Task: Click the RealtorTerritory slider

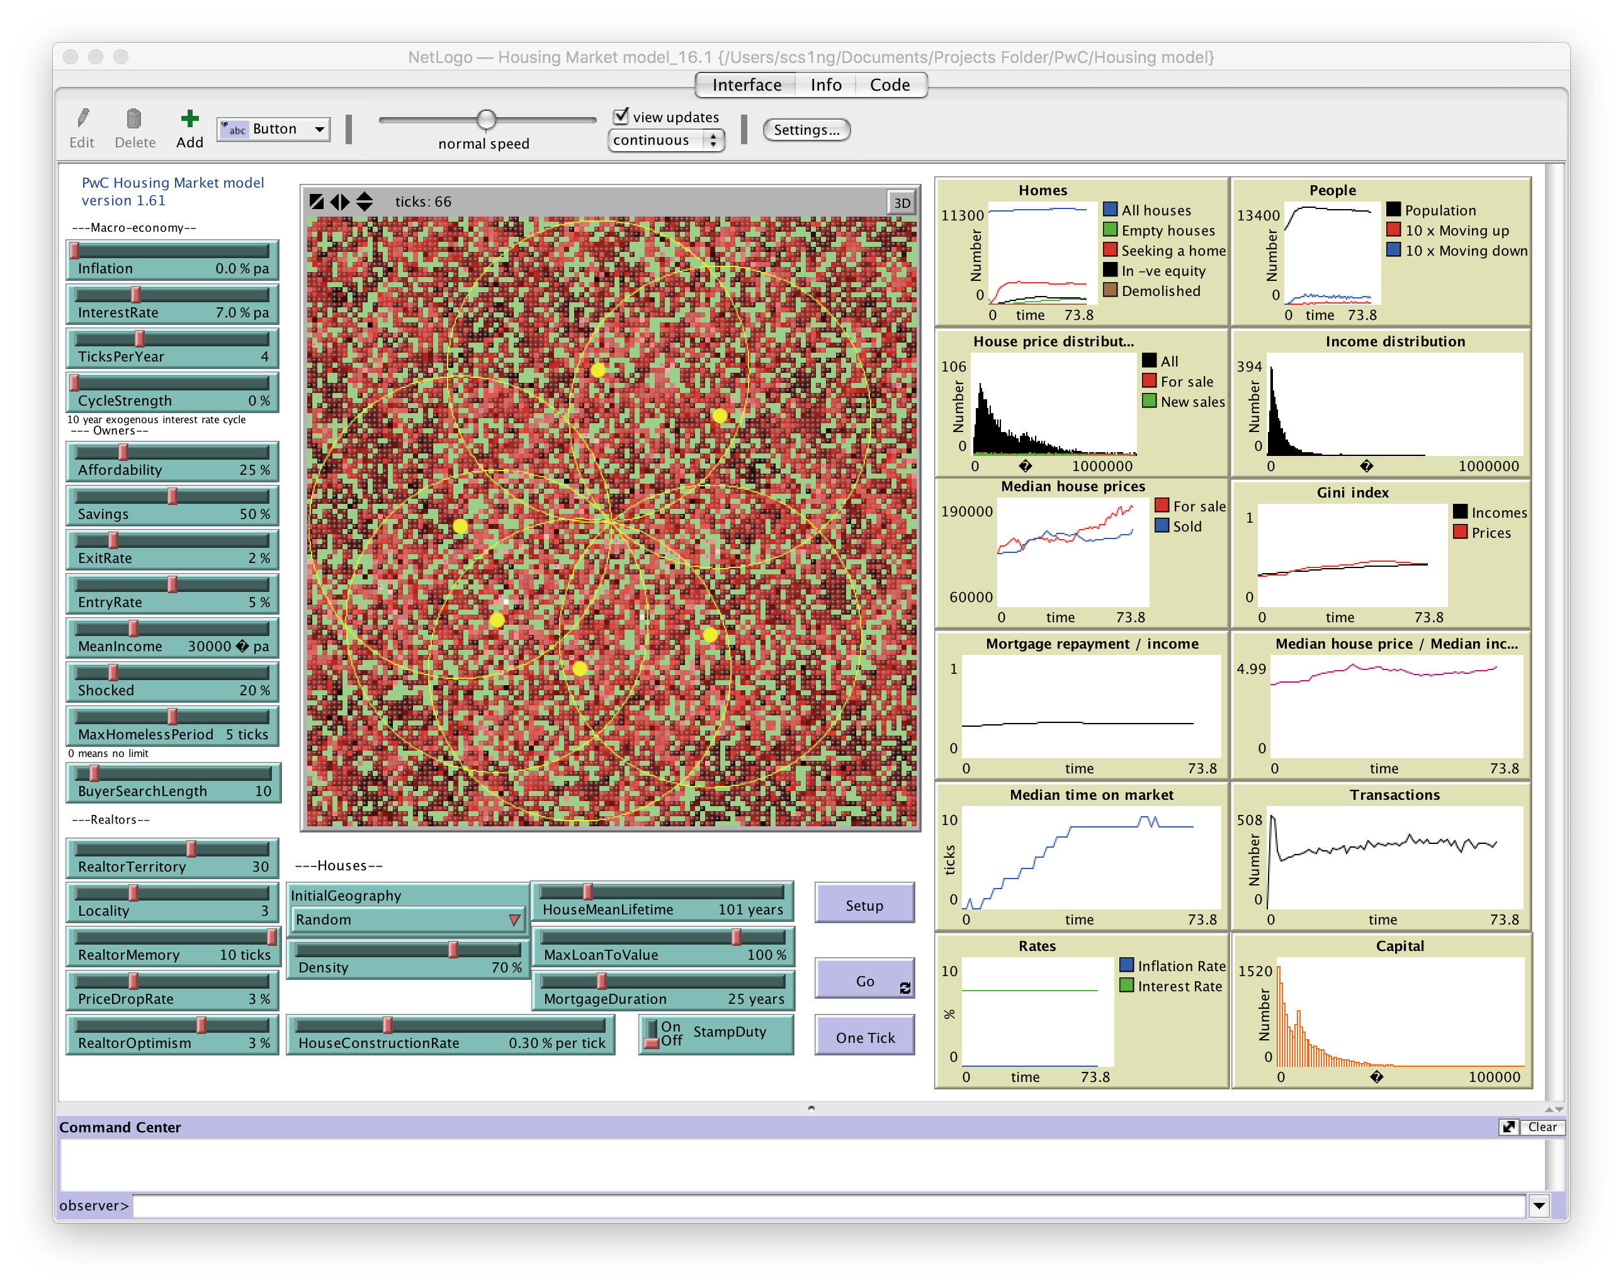Action: (x=172, y=858)
